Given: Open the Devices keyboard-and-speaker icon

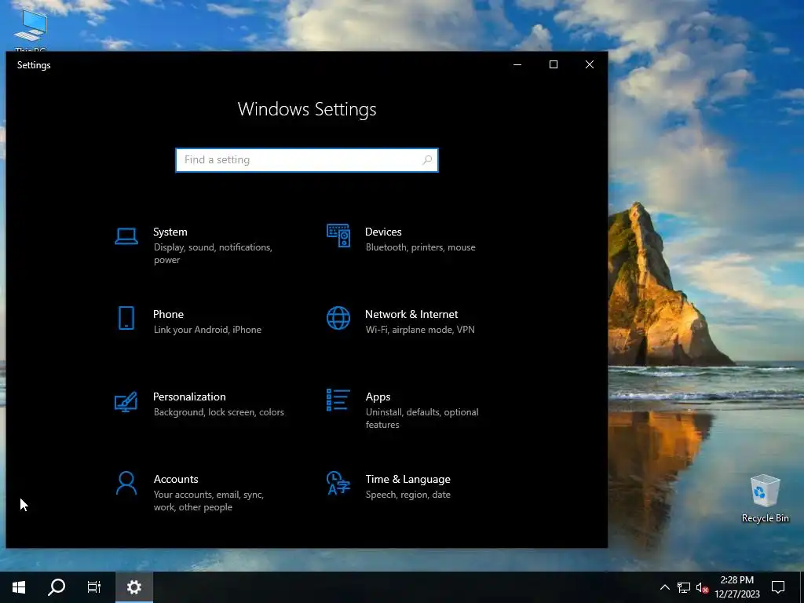Looking at the screenshot, I should [338, 236].
